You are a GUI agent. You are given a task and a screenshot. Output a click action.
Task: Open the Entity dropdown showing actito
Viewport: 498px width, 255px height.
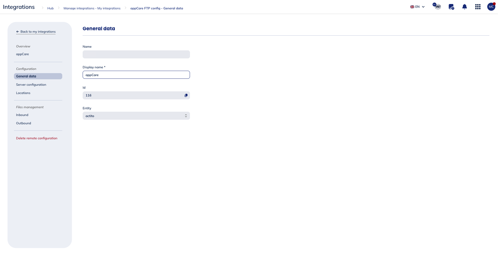click(136, 116)
